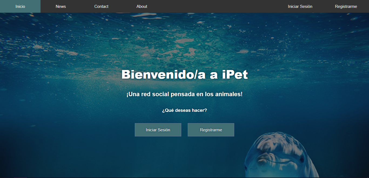This screenshot has width=369, height=178.
Task: Open the About page in navbar
Action: pos(142,6)
